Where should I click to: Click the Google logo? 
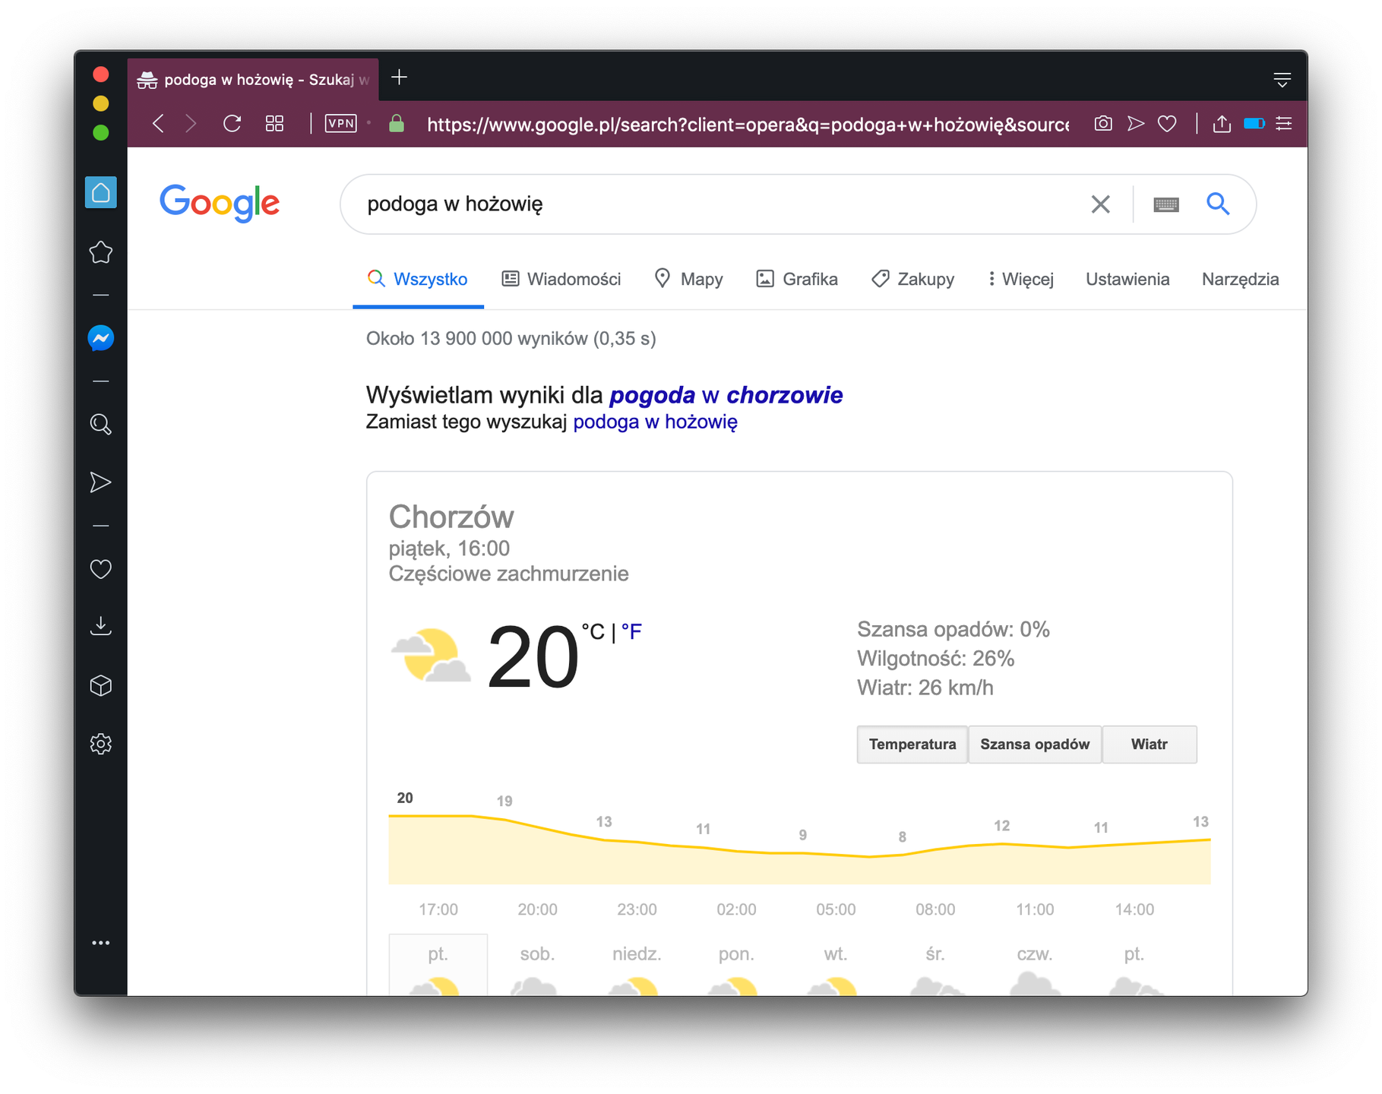click(x=220, y=203)
